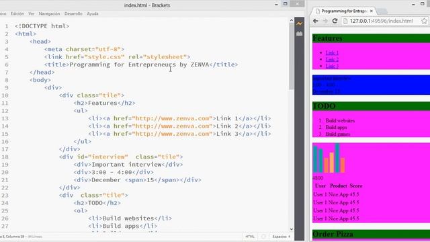430x242 pixels.
Task: Click the Build websites li code line
Action: (130, 218)
